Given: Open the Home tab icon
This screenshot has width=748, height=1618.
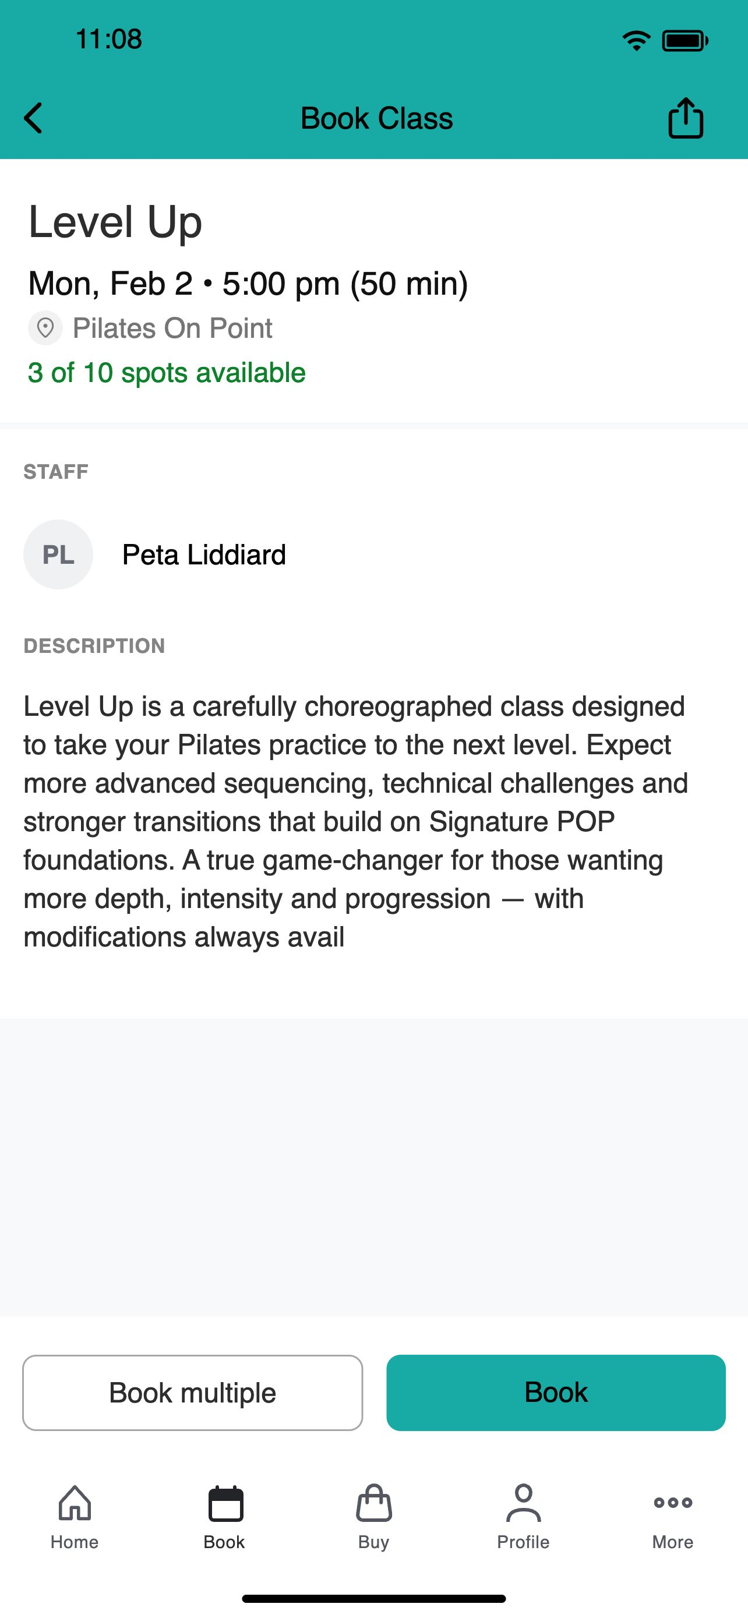Looking at the screenshot, I should click(75, 1503).
